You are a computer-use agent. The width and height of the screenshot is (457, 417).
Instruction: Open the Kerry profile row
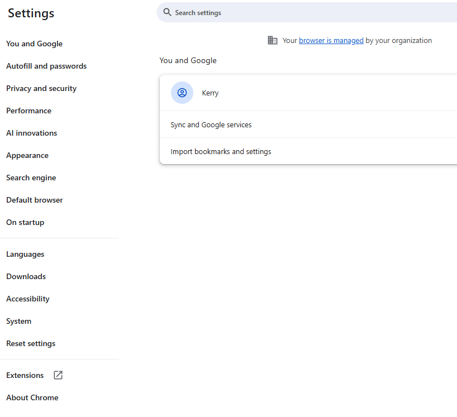(x=308, y=93)
